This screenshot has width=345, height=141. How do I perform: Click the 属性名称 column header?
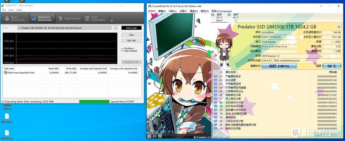[x=231, y=72]
